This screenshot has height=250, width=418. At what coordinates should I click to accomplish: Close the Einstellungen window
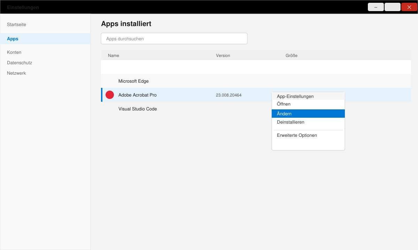(x=409, y=7)
